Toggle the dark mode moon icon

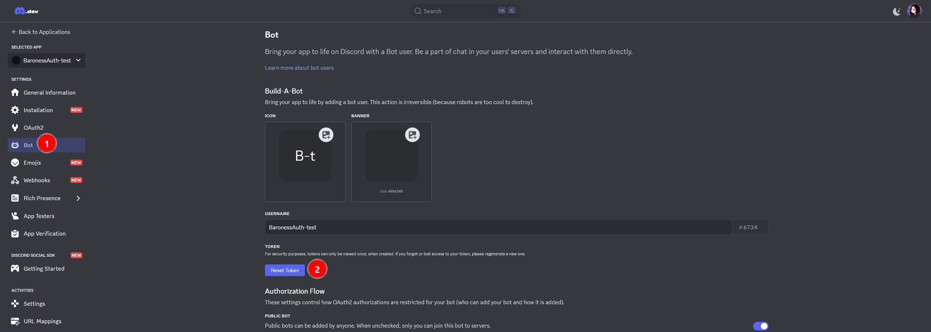(x=896, y=12)
